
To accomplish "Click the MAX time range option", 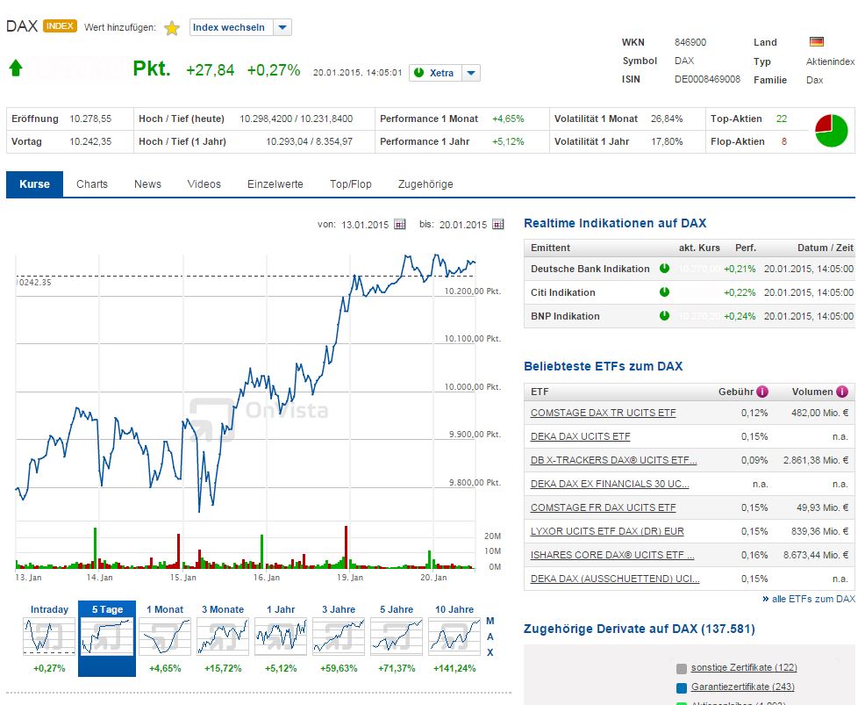I will [490, 637].
